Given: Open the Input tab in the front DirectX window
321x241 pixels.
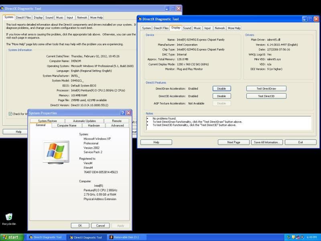Looking at the screenshot, I should tap(207, 28).
